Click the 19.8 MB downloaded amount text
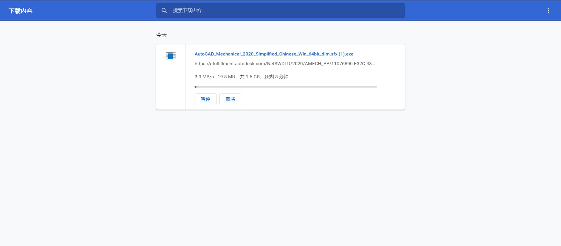The width and height of the screenshot is (561, 246). pyautogui.click(x=226, y=77)
